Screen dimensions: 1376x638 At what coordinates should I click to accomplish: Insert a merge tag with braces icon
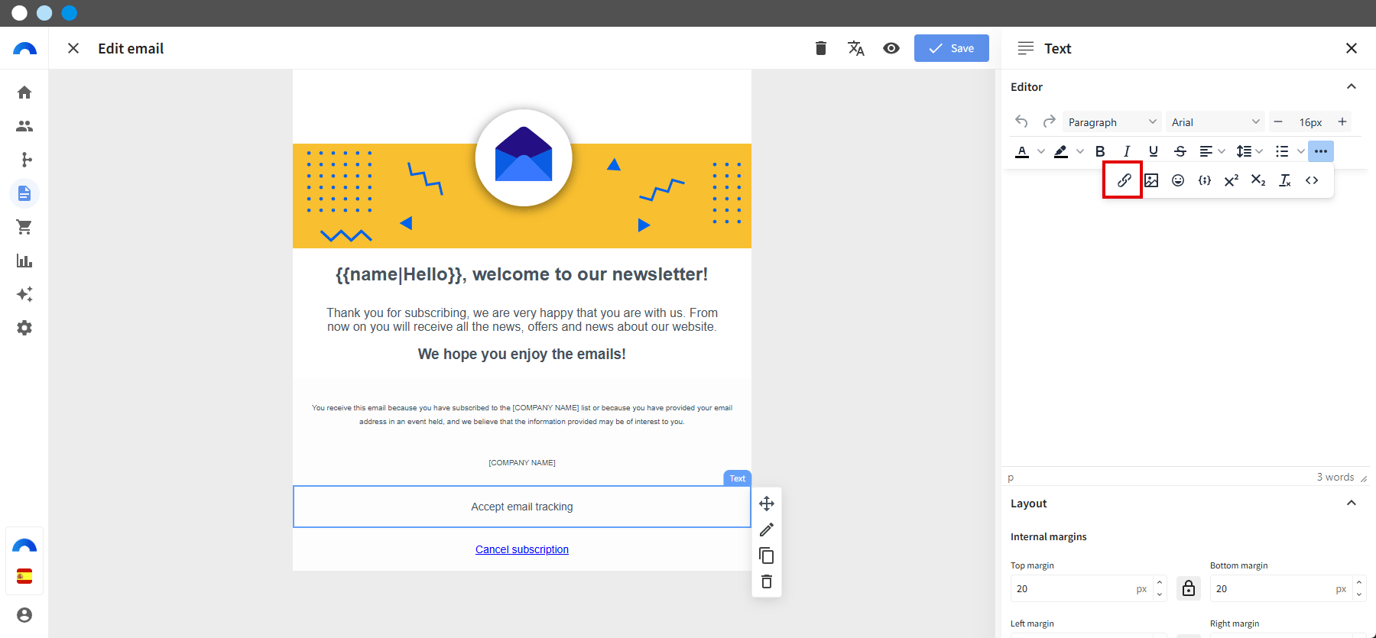coord(1205,180)
